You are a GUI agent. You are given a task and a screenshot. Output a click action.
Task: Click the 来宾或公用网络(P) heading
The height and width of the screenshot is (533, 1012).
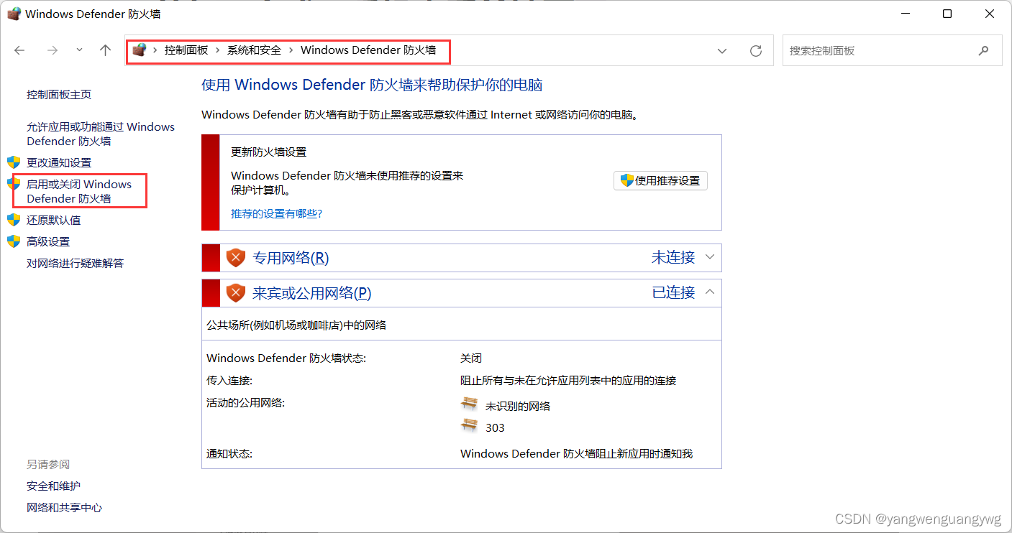point(312,293)
